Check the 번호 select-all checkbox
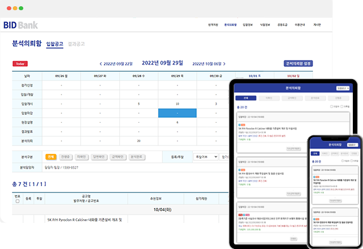Image resolution: width=363 pixels, height=249 pixels. (x=18, y=201)
